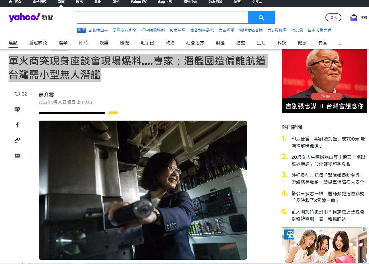Open 購物中心 in top bar

[190, 2]
